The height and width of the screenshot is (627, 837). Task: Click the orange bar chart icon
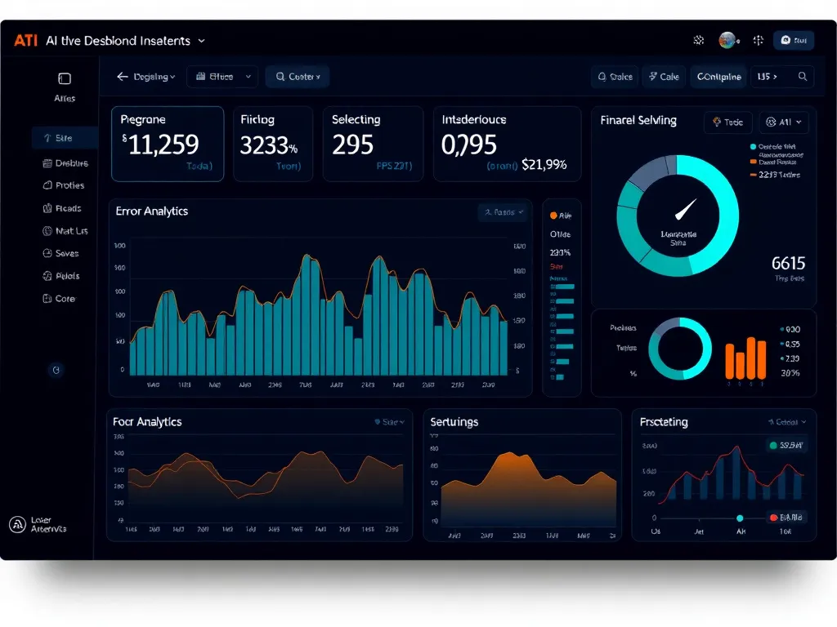click(x=745, y=358)
